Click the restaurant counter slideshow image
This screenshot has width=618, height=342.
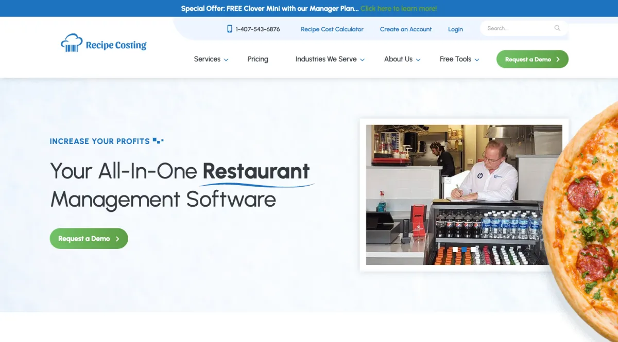[x=464, y=194]
